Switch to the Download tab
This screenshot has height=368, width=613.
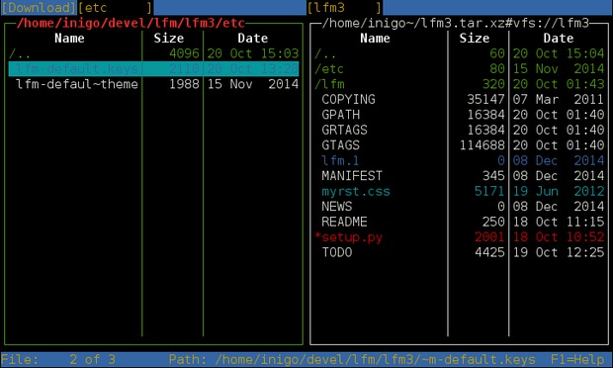[x=39, y=8]
